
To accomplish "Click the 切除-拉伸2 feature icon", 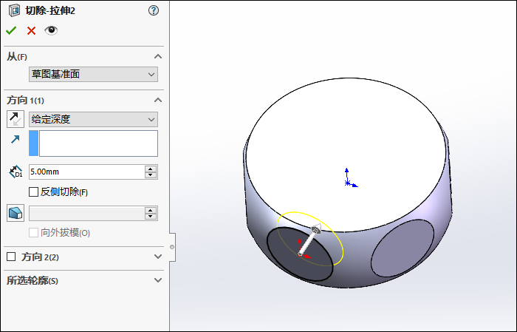I will tap(14, 10).
